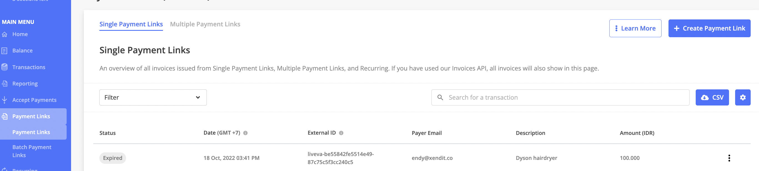This screenshot has width=759, height=171.
Task: Click the transaction search field
Action: pyautogui.click(x=560, y=98)
